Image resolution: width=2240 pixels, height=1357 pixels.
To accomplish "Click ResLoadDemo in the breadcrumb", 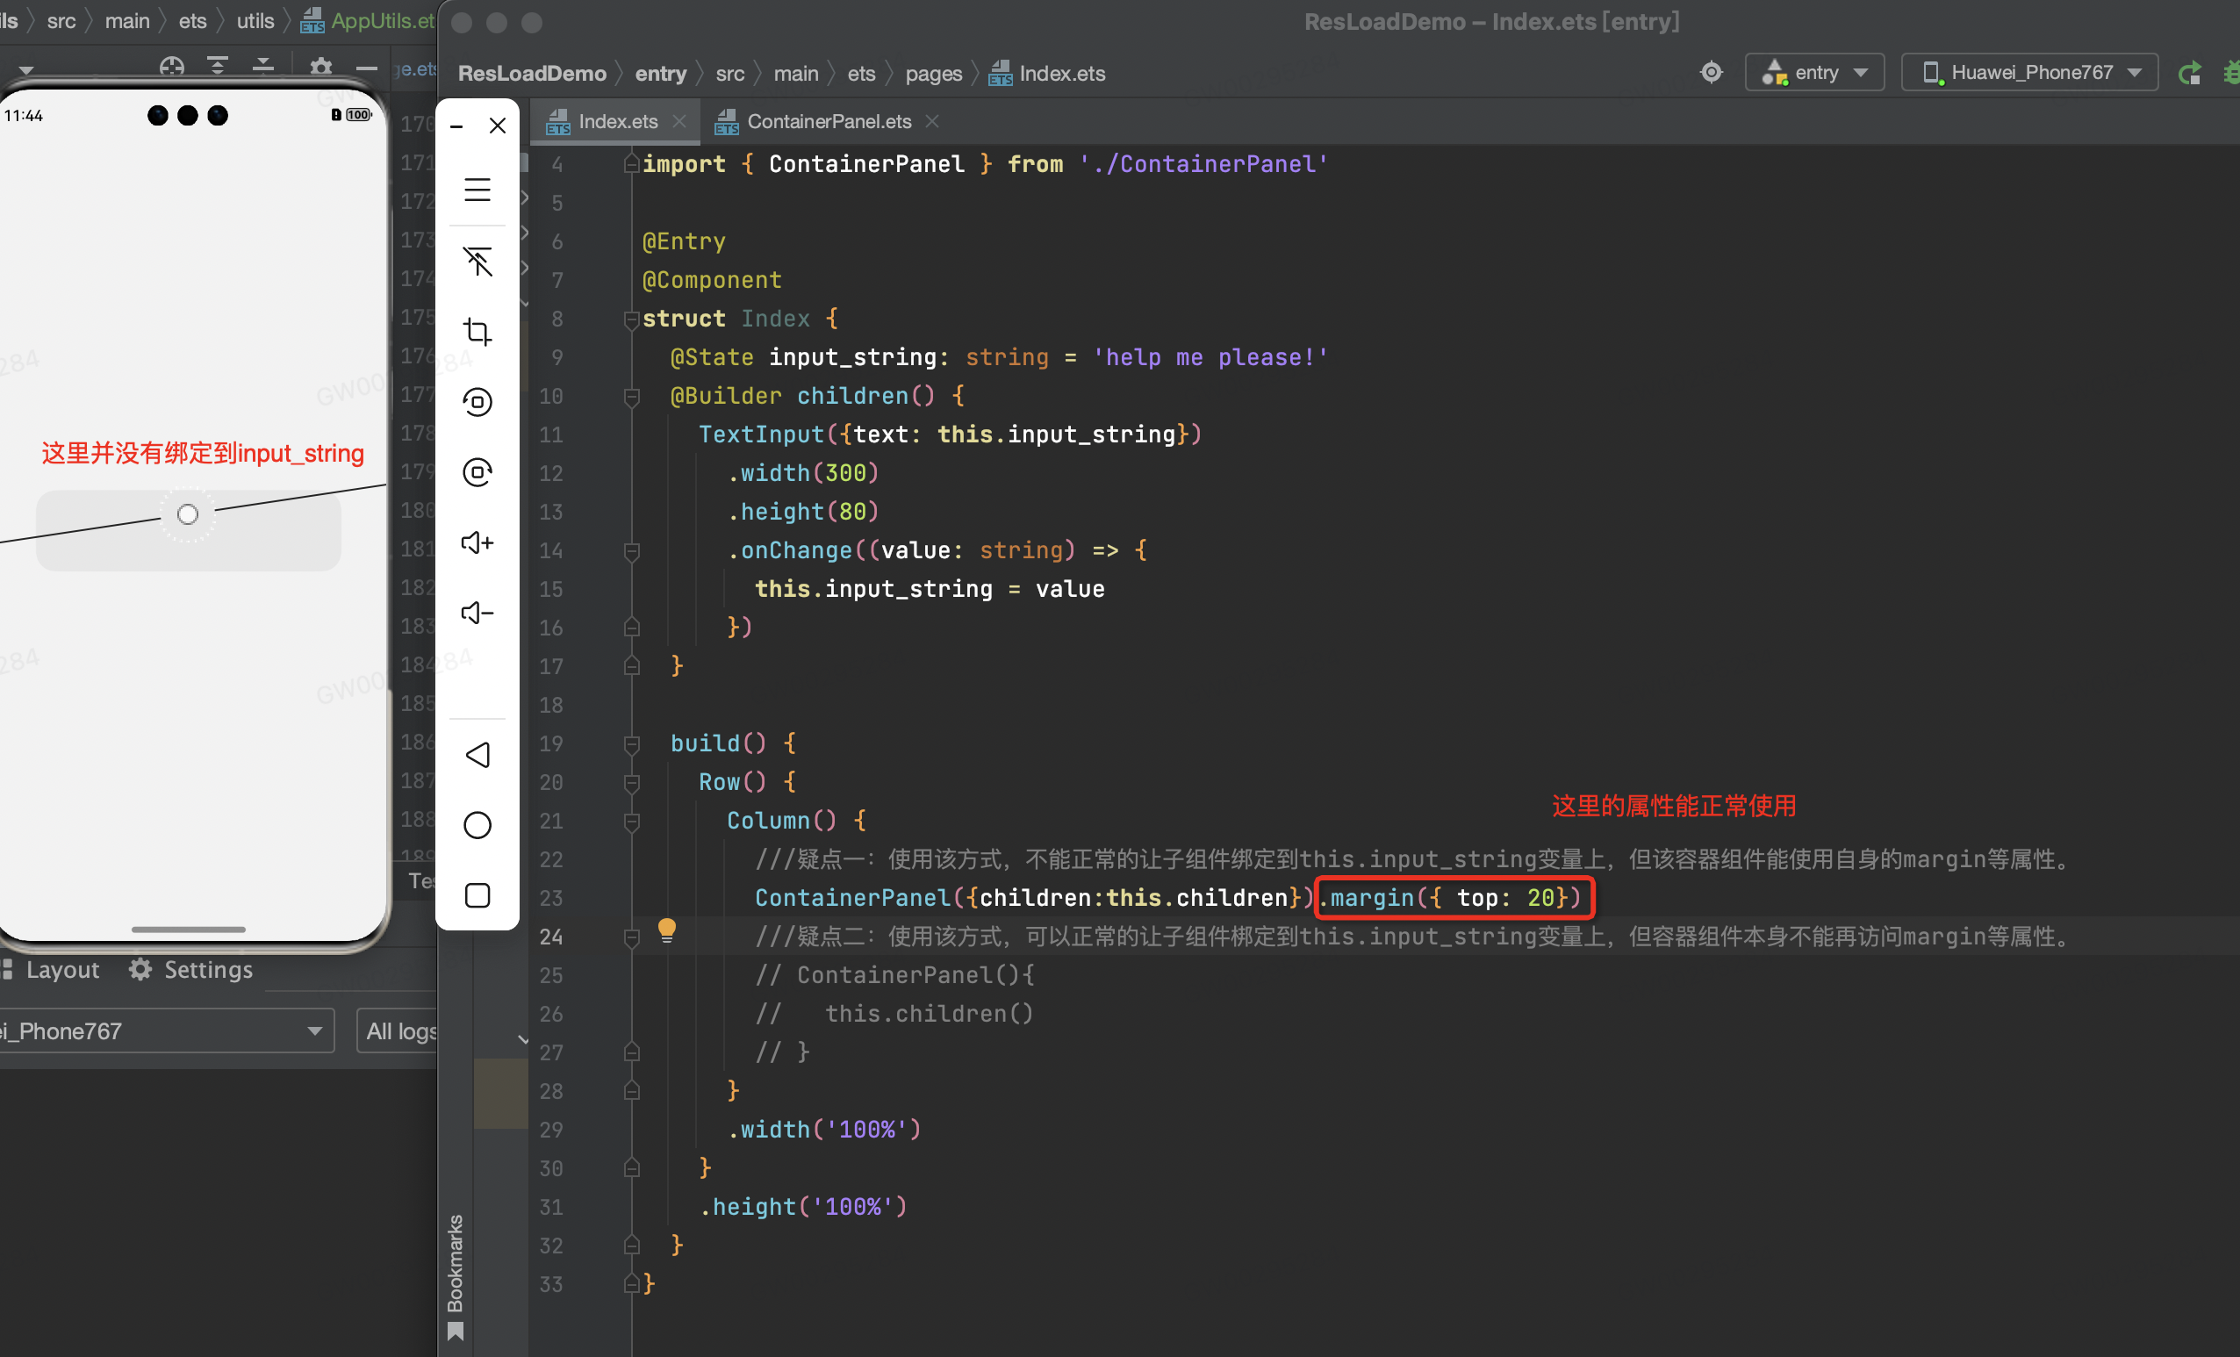I will click(532, 73).
